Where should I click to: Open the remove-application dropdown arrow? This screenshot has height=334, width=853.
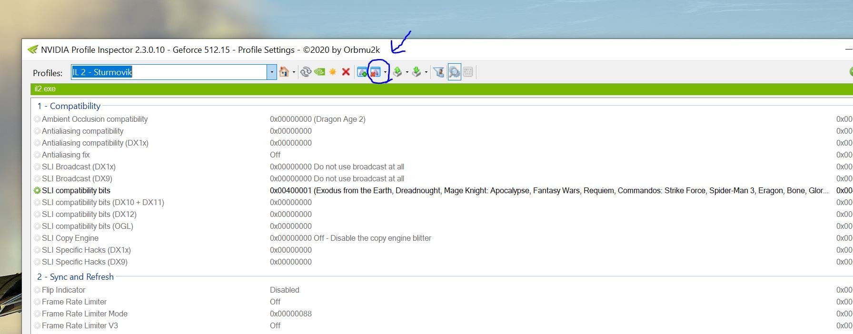click(x=385, y=72)
